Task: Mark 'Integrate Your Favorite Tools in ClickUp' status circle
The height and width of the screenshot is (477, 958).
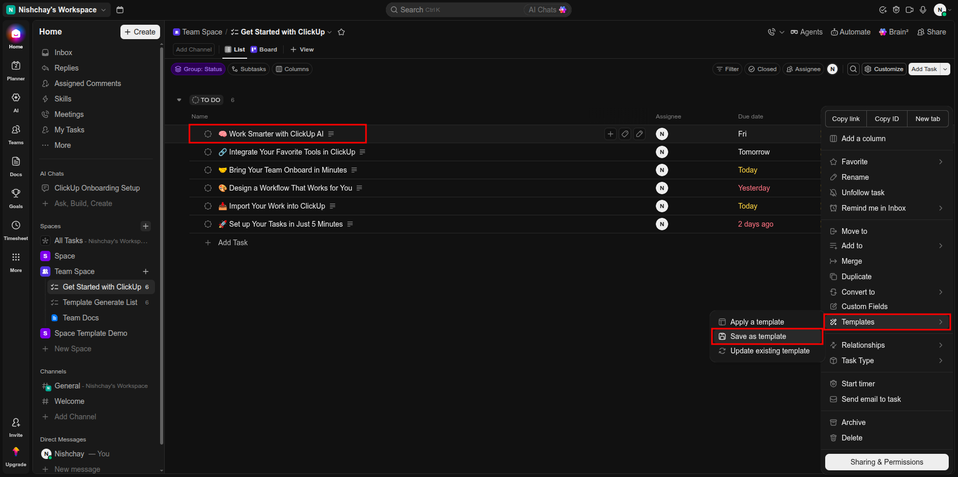Action: coord(208,152)
